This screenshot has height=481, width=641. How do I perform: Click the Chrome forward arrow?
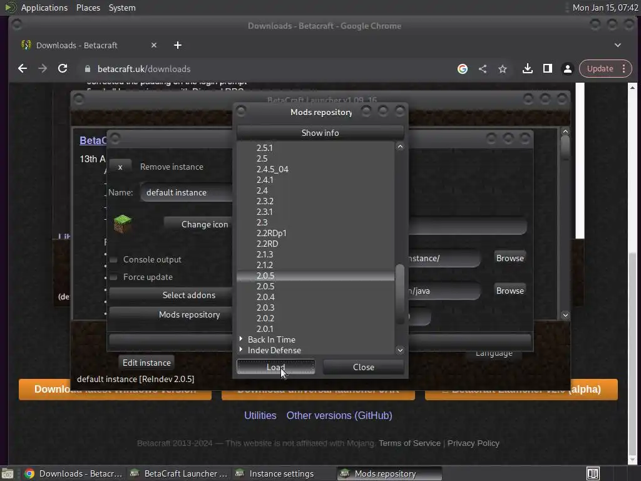[x=43, y=69]
